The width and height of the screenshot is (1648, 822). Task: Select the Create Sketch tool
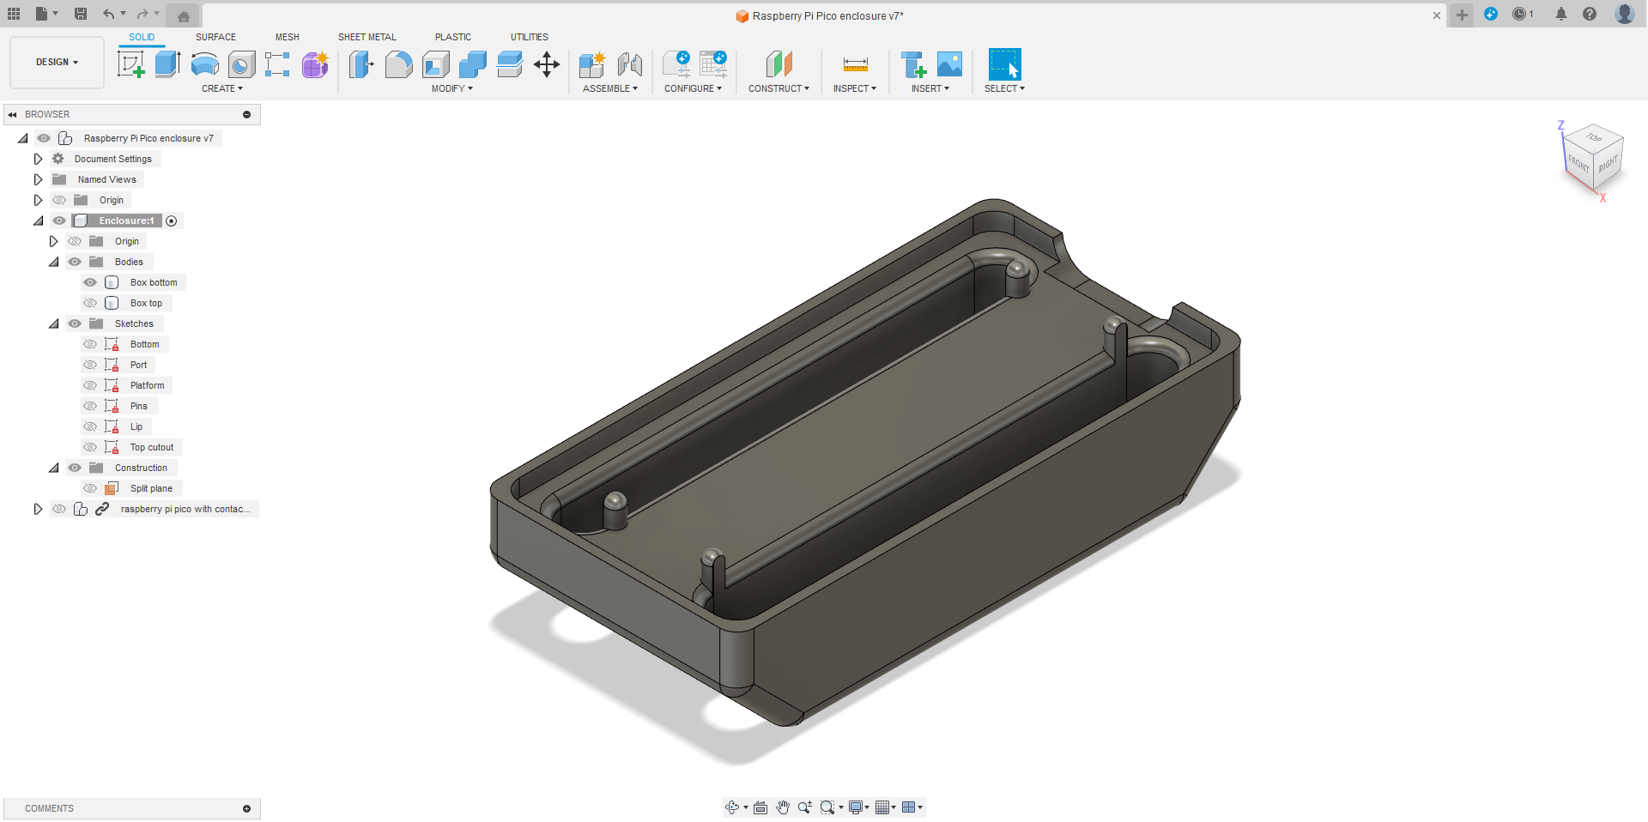(x=130, y=64)
